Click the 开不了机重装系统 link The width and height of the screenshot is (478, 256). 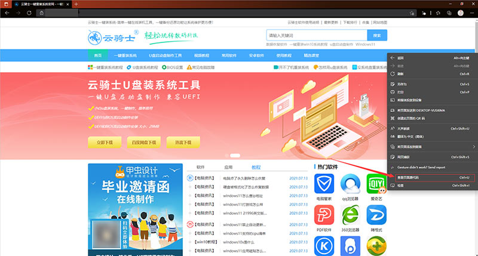291,67
